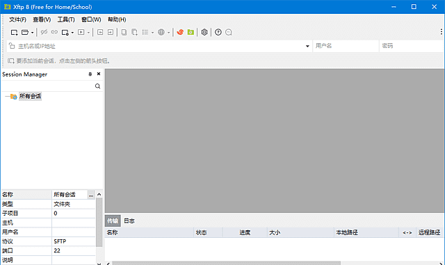Expand the globe encoding dropdown arrow
This screenshot has width=445, height=265.
168,33
